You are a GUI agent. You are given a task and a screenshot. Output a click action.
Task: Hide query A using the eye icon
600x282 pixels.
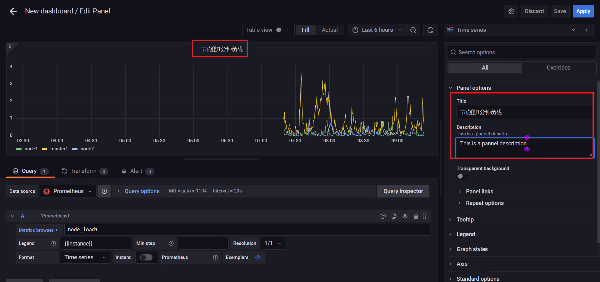pyautogui.click(x=405, y=216)
